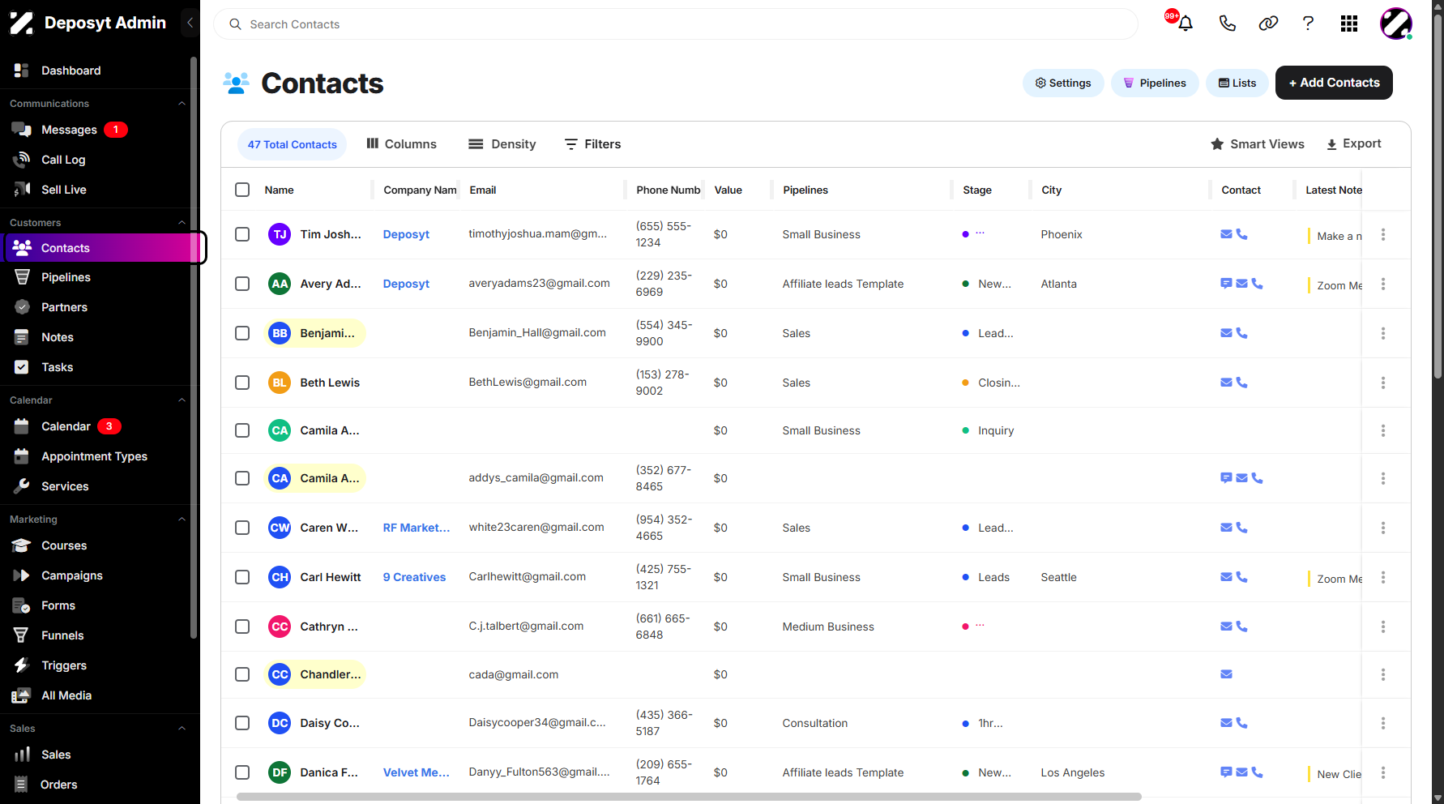Screen dimensions: 1444x804
Task: Send SMS to Avery Ad chat icon
Action: [x=1226, y=284]
